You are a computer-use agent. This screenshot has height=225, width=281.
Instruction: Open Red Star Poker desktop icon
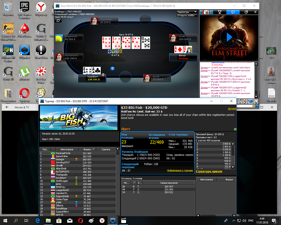pos(41,75)
